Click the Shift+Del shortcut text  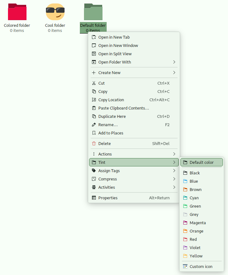[161, 143]
